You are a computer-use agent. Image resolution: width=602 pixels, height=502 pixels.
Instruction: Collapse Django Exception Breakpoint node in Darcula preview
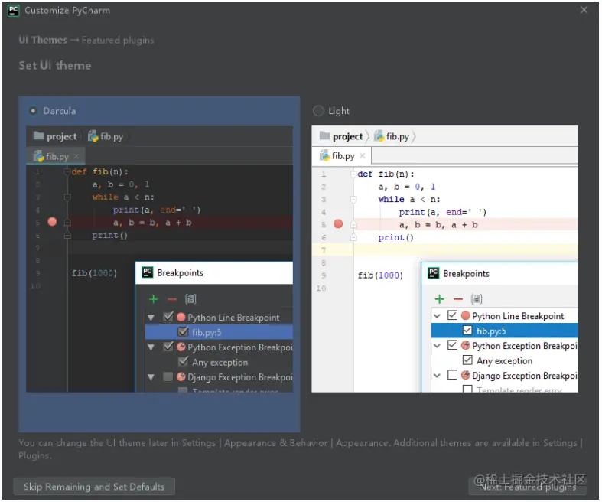point(151,377)
